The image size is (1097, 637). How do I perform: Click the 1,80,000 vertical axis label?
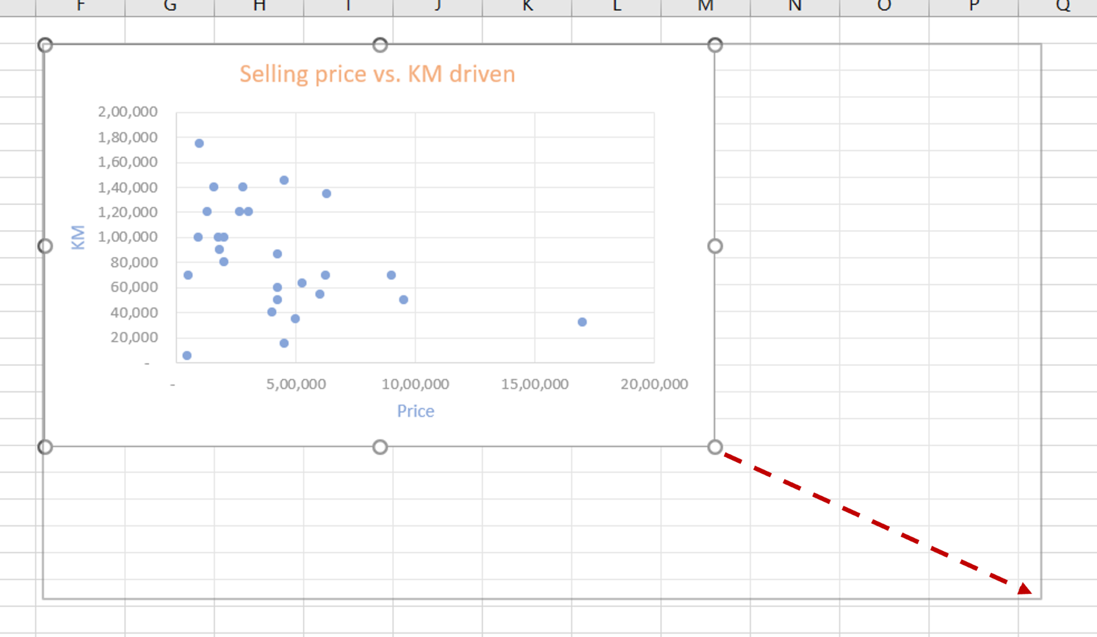click(127, 137)
